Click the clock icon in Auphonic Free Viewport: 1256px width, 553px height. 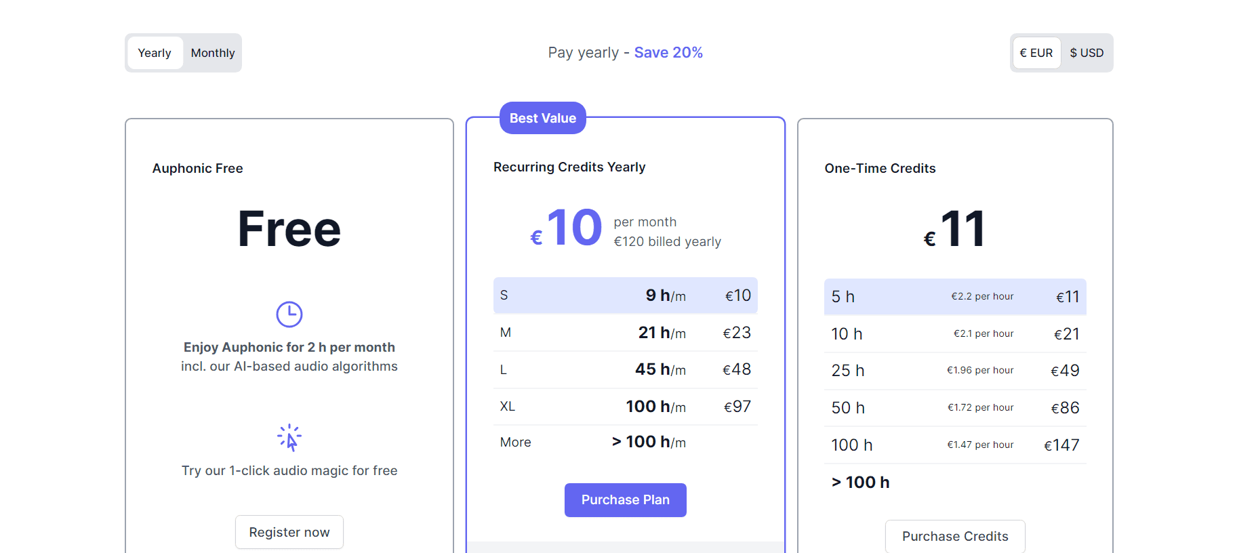pos(289,314)
